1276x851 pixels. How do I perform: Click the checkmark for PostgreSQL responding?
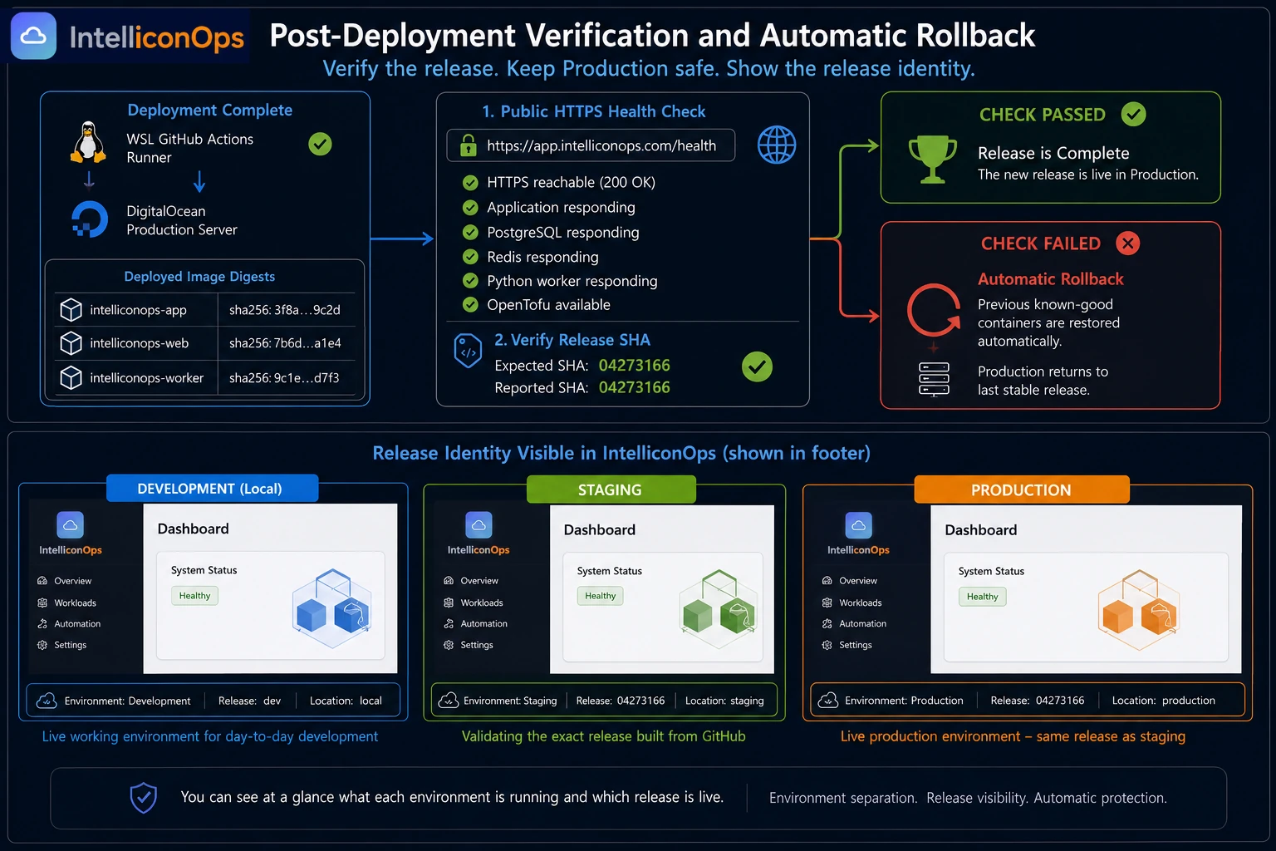pyautogui.click(x=470, y=232)
